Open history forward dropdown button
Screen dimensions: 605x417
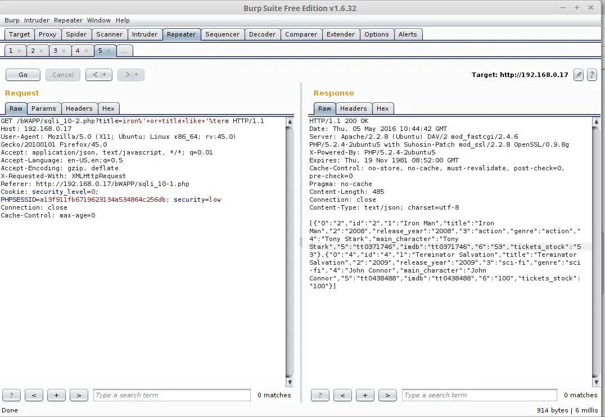click(x=131, y=75)
